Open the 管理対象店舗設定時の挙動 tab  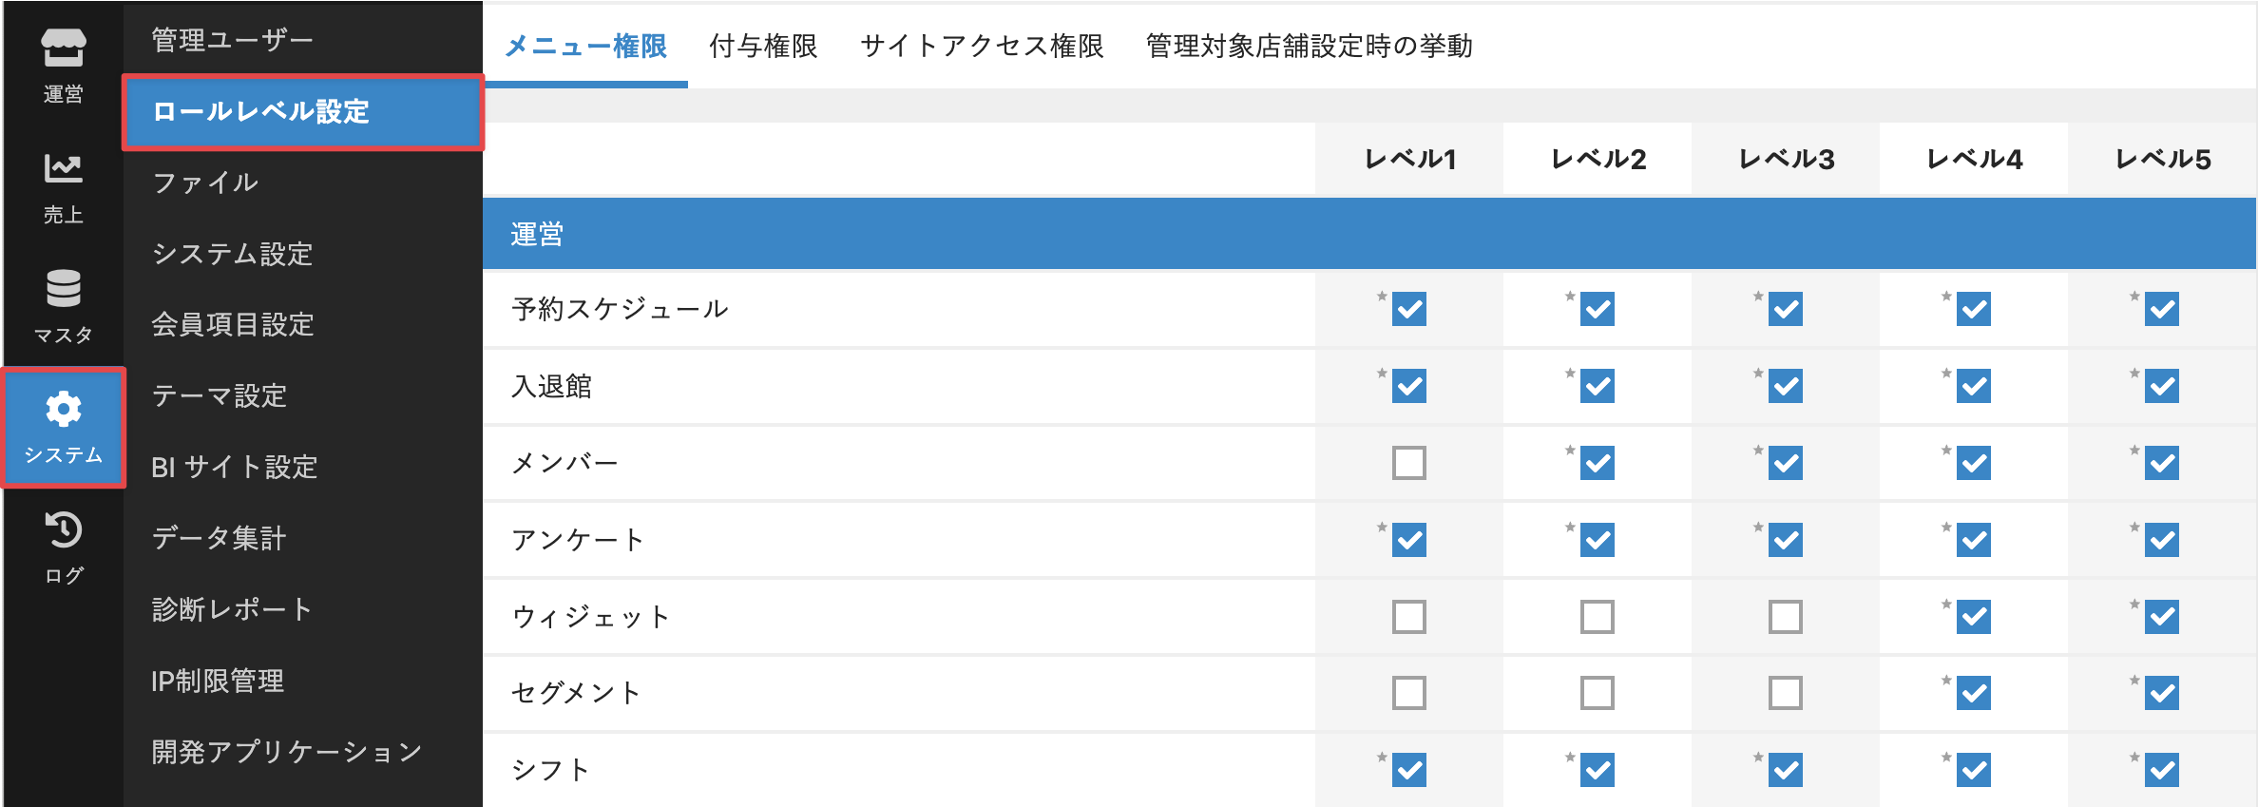pos(1309,46)
